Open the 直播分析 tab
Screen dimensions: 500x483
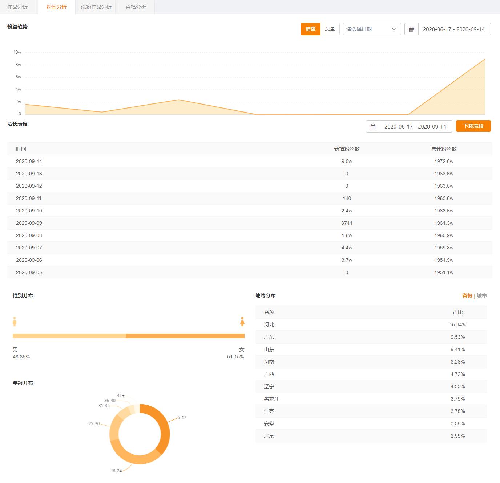pos(136,7)
